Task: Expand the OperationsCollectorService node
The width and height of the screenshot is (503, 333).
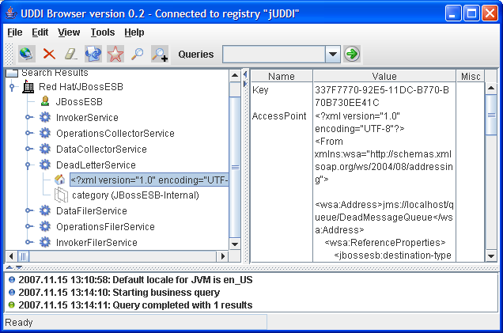Action: point(28,133)
